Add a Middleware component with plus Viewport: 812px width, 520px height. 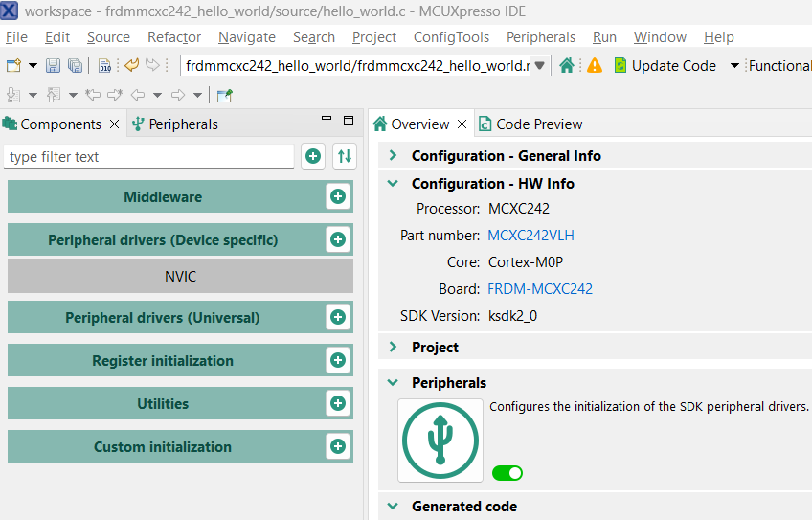click(x=337, y=196)
